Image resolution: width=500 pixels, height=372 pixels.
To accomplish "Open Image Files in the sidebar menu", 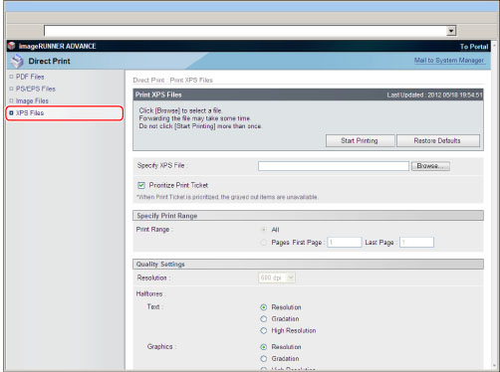I will pyautogui.click(x=32, y=100).
